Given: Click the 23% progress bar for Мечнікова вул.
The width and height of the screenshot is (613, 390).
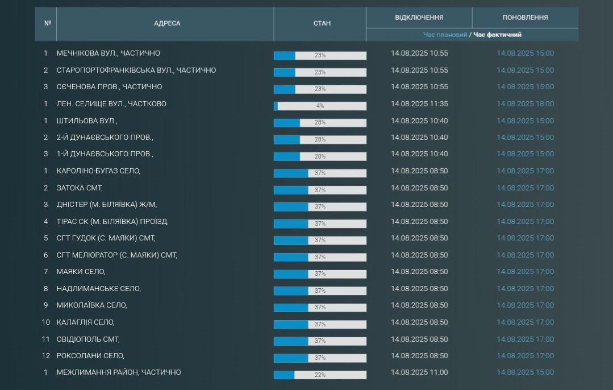Looking at the screenshot, I should click(x=320, y=56).
